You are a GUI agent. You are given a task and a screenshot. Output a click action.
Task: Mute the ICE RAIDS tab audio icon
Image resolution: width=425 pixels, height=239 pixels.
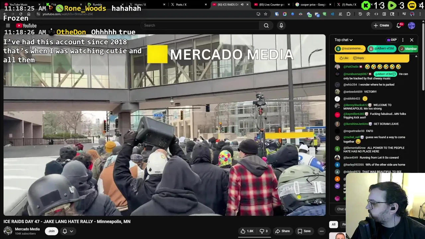(242, 5)
